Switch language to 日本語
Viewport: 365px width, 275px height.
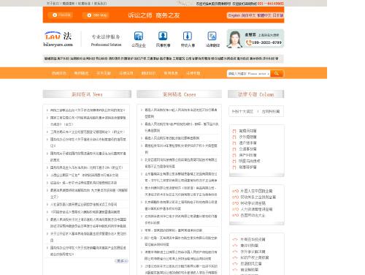coord(277,15)
